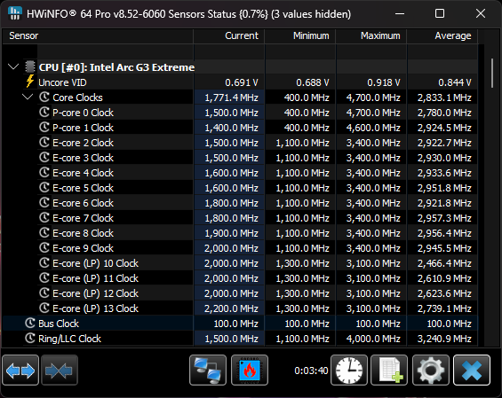Image resolution: width=502 pixels, height=398 pixels.
Task: Open sensor settings gear button
Action: 431,371
